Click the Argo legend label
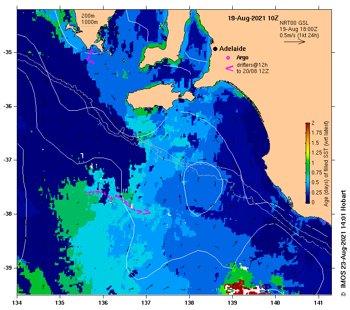Image resolution: width=350 pixels, height=310 pixels. point(242,58)
